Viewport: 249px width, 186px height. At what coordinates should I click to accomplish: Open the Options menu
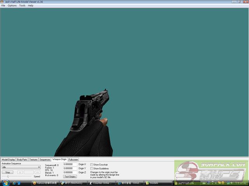coord(12,6)
